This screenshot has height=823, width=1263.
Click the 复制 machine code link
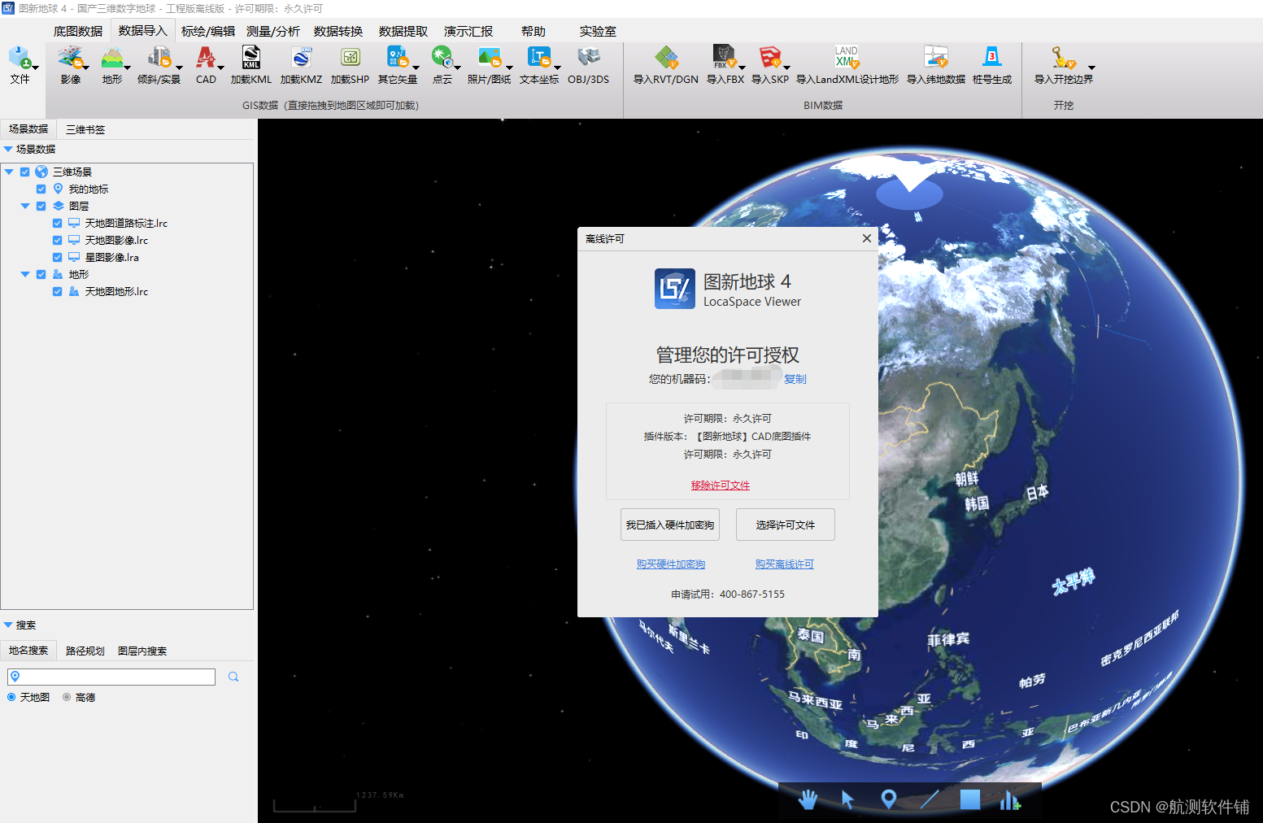click(x=795, y=379)
